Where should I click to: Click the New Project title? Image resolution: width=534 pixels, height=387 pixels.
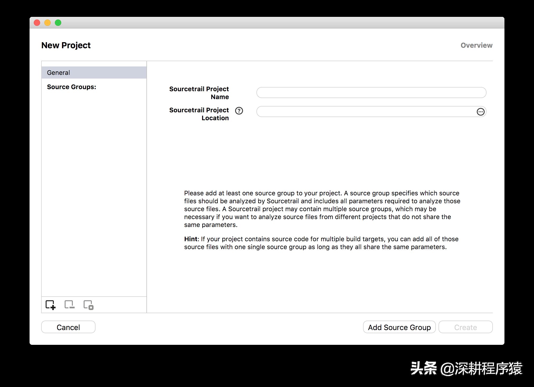tap(66, 45)
